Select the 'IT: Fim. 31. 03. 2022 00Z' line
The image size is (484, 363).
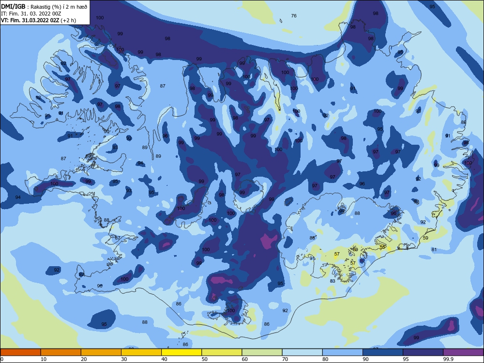coord(31,14)
